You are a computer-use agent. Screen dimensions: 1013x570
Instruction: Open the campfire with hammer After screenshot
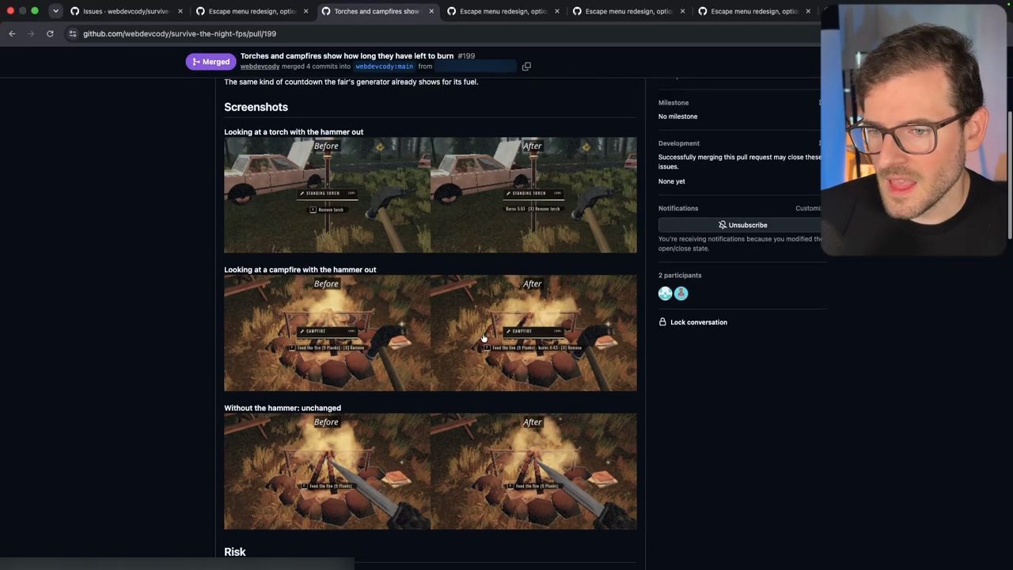(533, 333)
